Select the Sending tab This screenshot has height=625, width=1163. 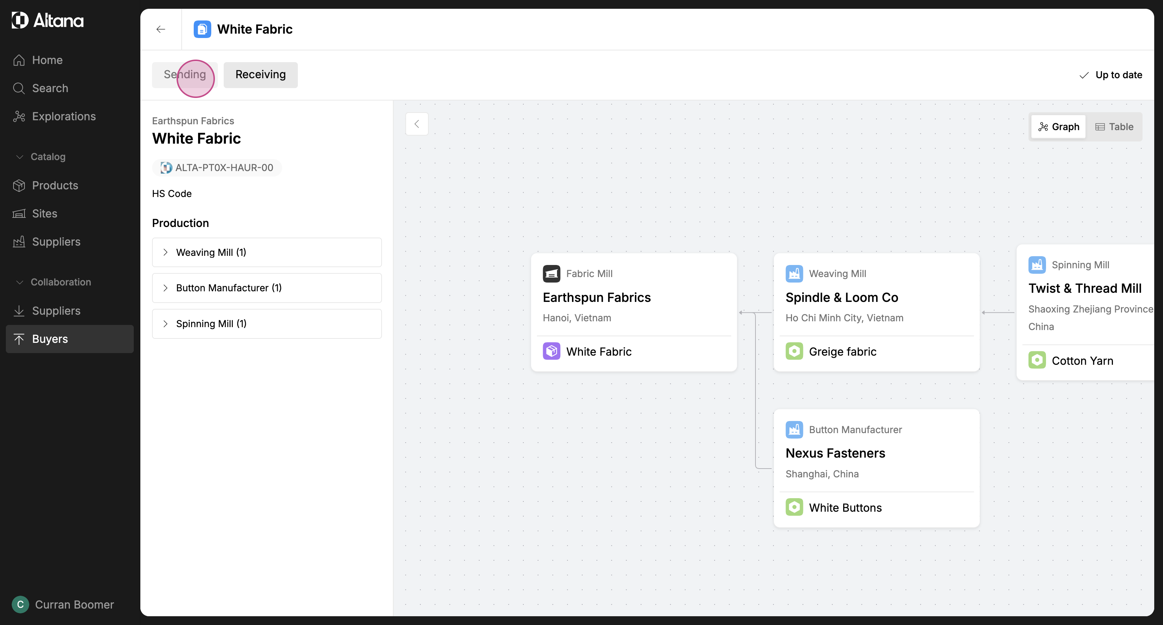185,75
